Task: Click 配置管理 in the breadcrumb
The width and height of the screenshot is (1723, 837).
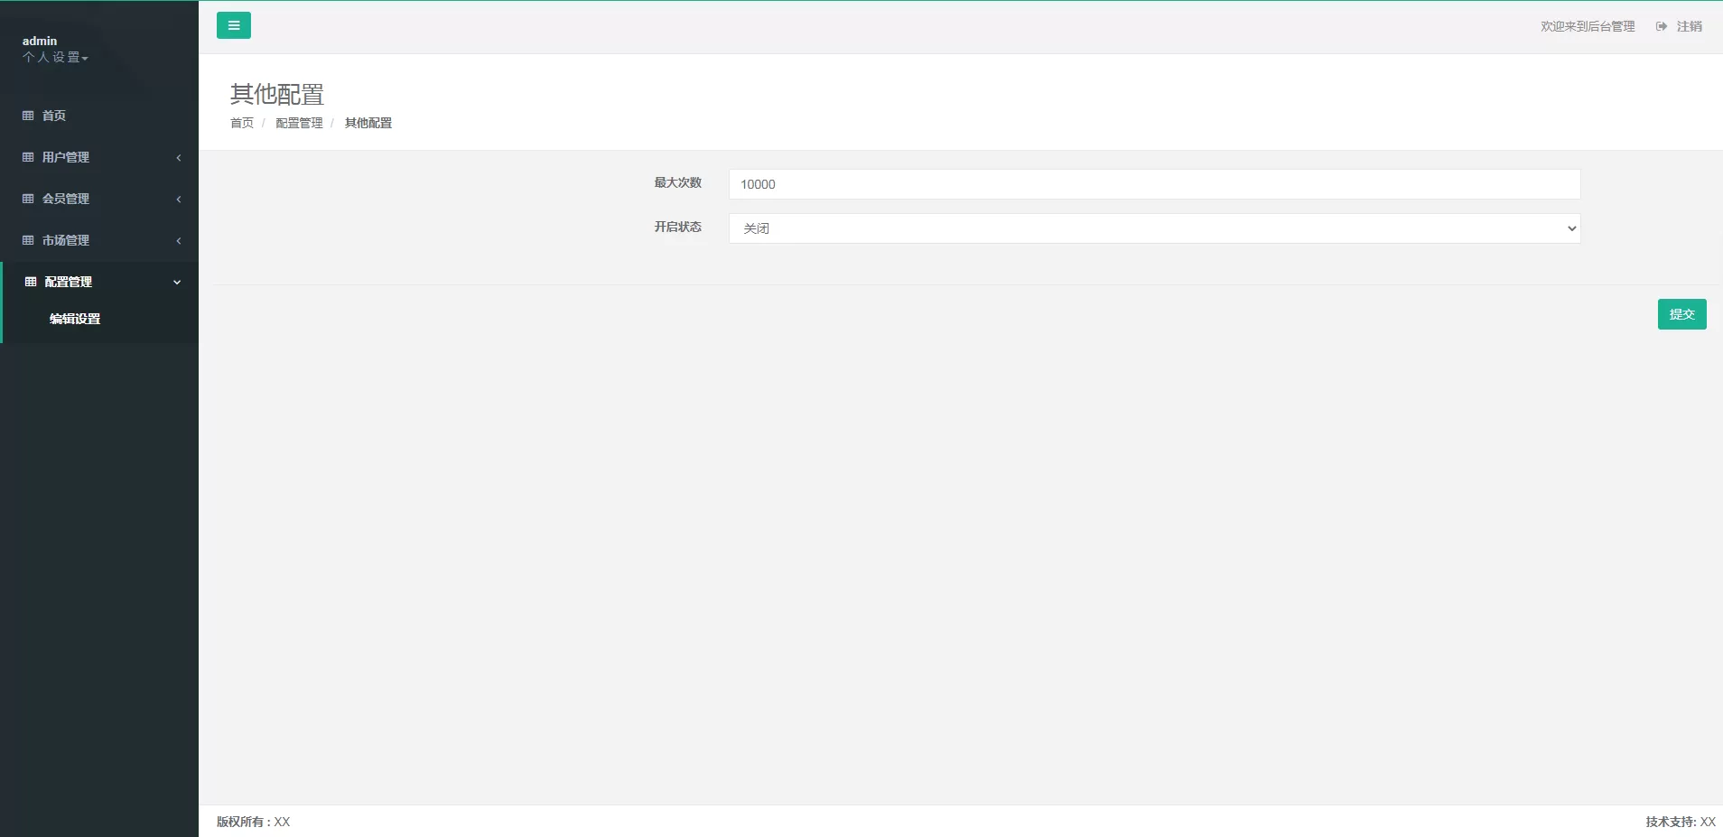Action: tap(299, 123)
